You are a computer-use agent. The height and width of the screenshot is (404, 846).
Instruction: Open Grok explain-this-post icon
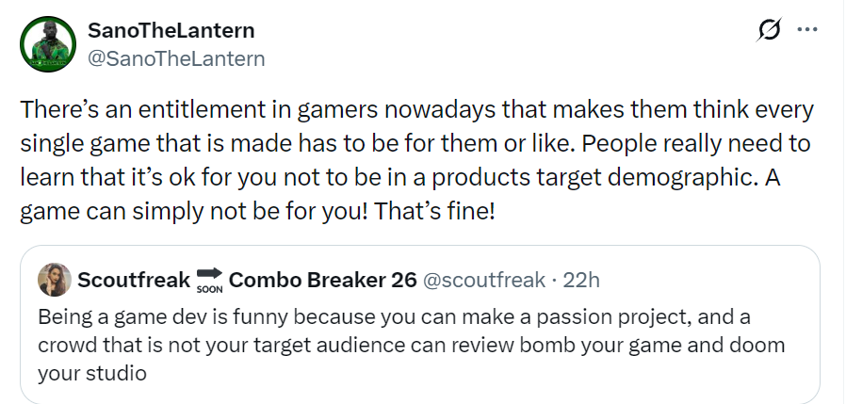point(769,30)
